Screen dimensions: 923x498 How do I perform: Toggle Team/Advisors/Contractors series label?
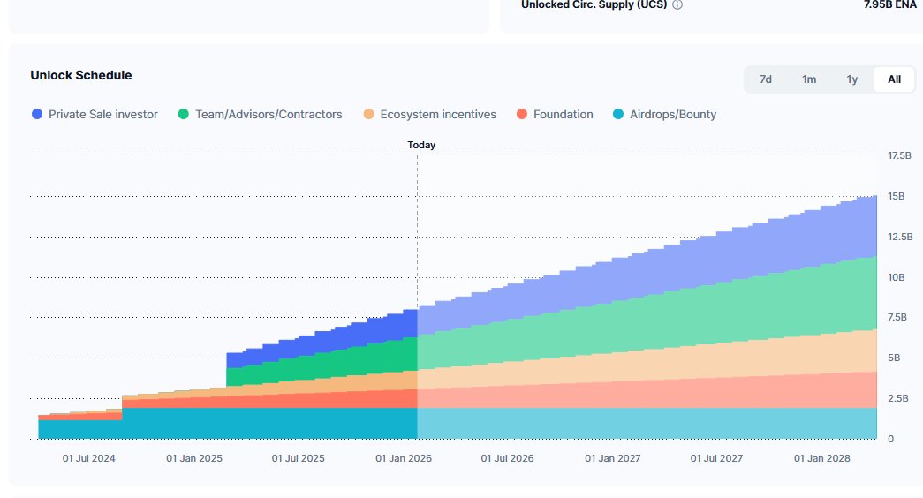click(x=269, y=114)
